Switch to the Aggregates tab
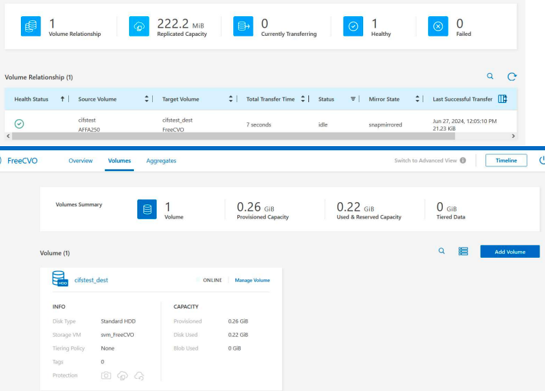The width and height of the screenshot is (545, 391). (x=162, y=161)
